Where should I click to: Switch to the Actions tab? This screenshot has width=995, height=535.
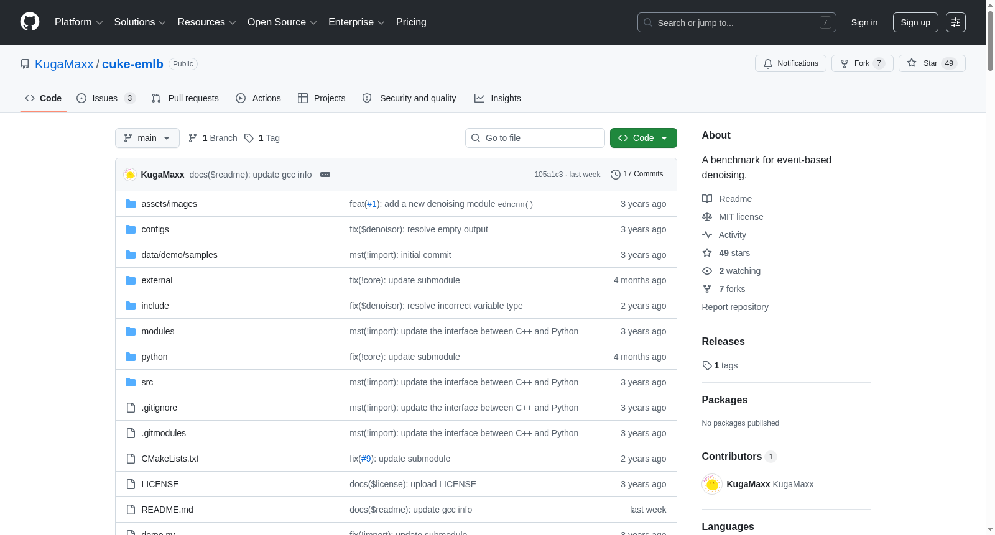259,98
